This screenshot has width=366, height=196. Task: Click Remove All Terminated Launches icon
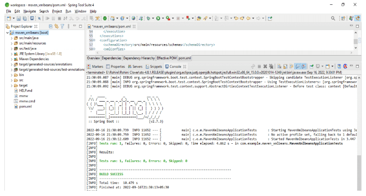(x=271, y=66)
